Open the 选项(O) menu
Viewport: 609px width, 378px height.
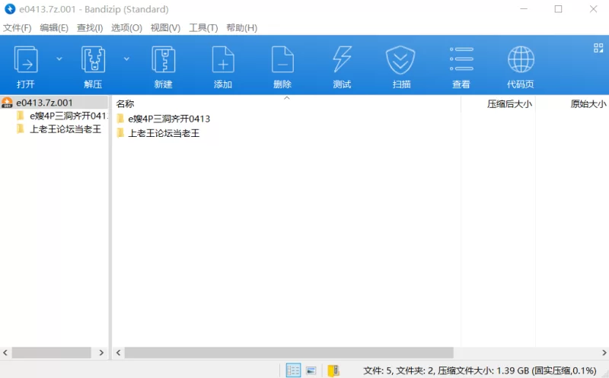tap(126, 28)
